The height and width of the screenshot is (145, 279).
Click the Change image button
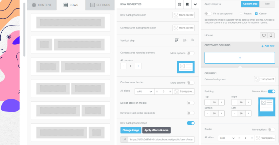131,130
